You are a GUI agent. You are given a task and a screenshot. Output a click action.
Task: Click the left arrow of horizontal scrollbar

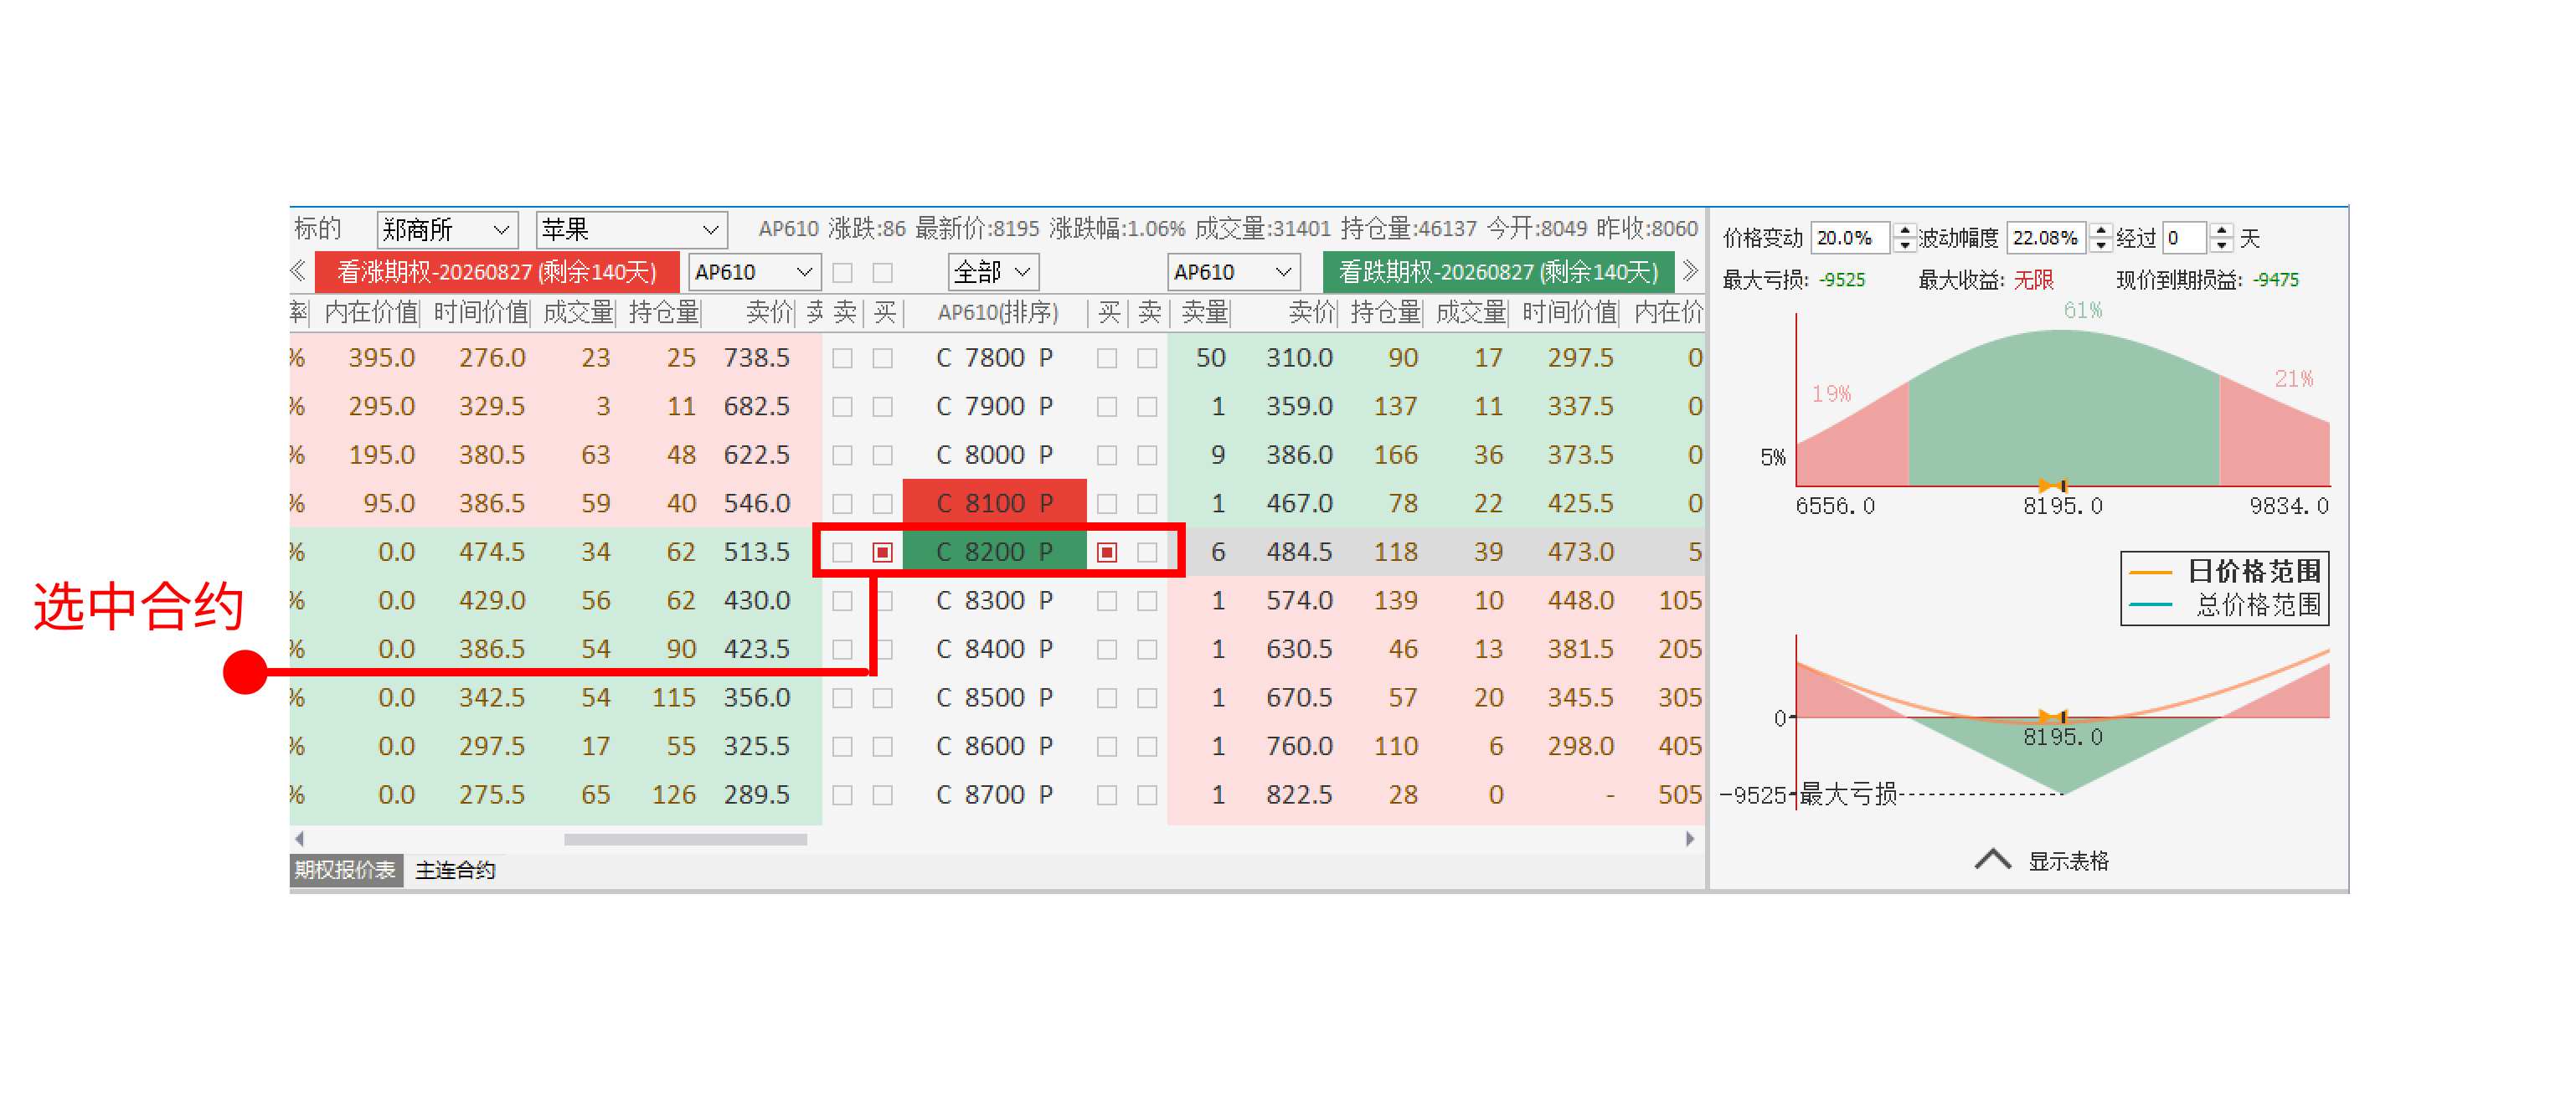coord(300,839)
